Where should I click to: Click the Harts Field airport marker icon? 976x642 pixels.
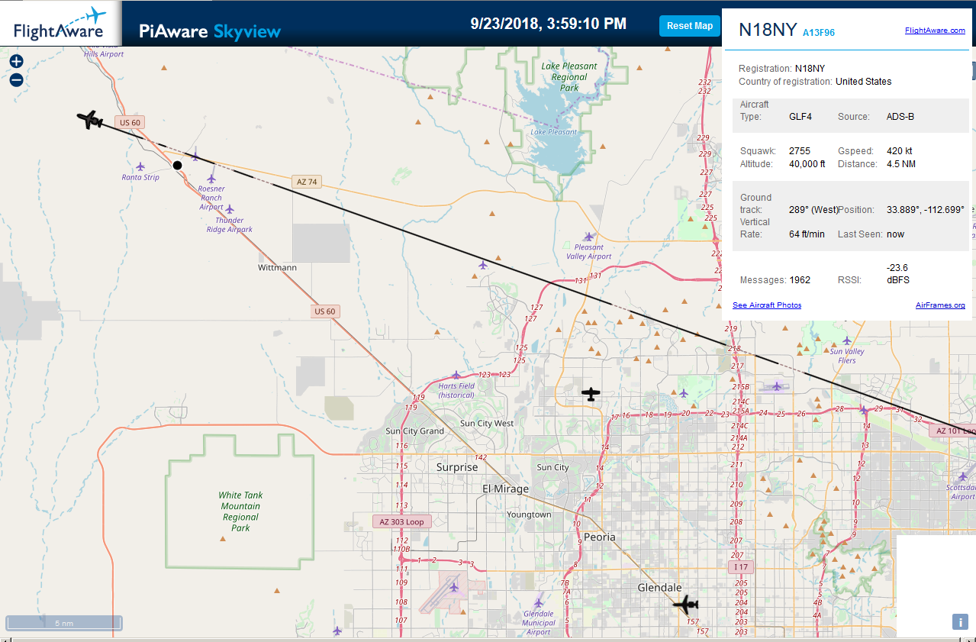tap(456, 376)
